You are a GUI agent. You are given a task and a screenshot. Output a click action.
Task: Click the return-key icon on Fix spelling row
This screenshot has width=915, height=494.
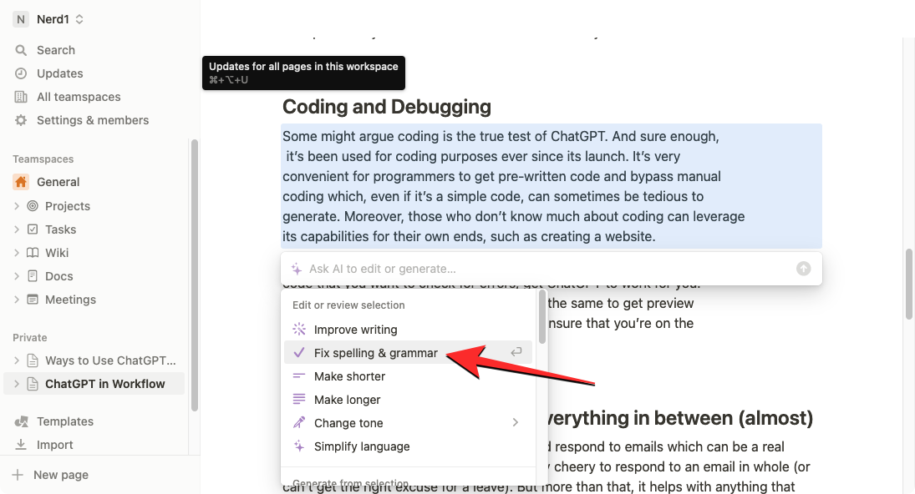(516, 352)
